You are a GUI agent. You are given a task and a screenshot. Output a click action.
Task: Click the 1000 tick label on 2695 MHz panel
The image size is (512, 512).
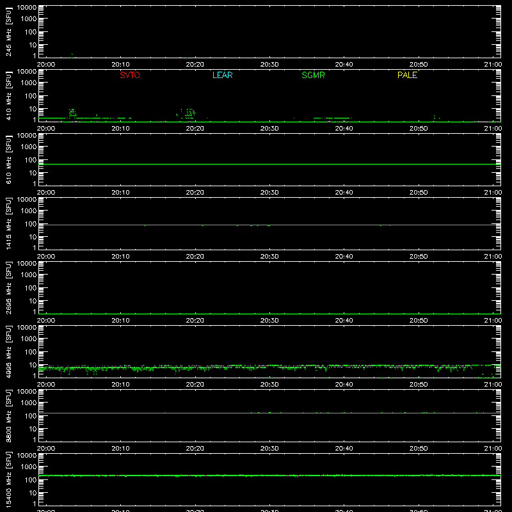29,275
